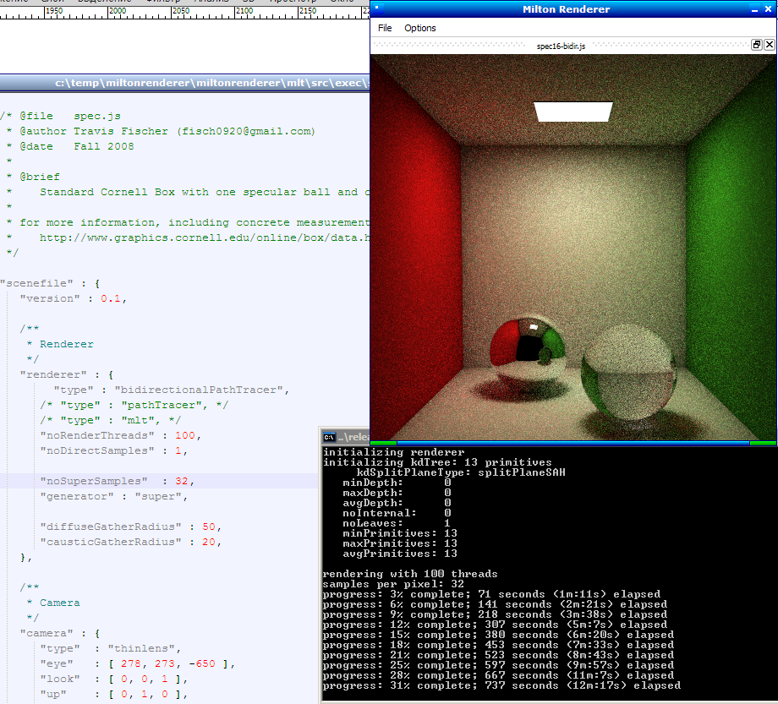Undock the spec16-bidir.js panel with float button
778x704 pixels.
pos(757,46)
